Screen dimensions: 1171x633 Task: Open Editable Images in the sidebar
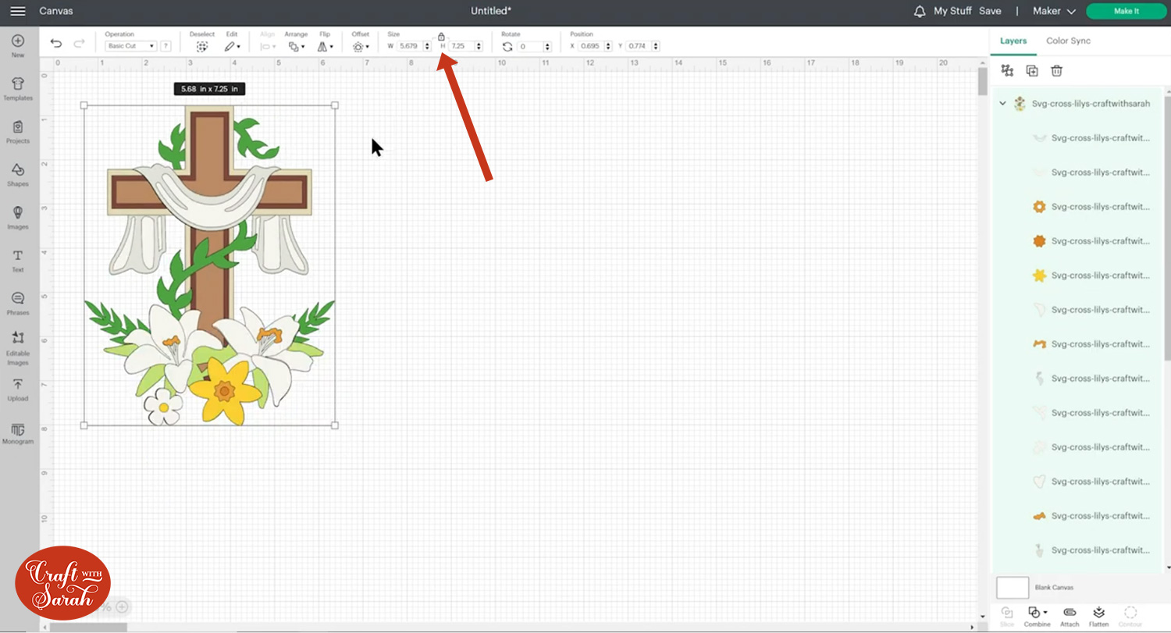18,348
